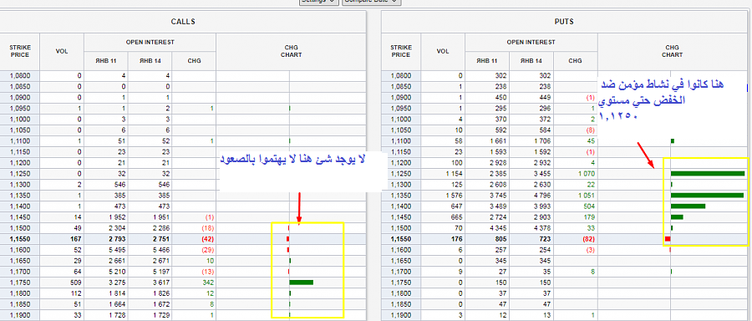Click the (82) change value in Puts
Viewport: 752px width, 321px height.
pos(587,238)
